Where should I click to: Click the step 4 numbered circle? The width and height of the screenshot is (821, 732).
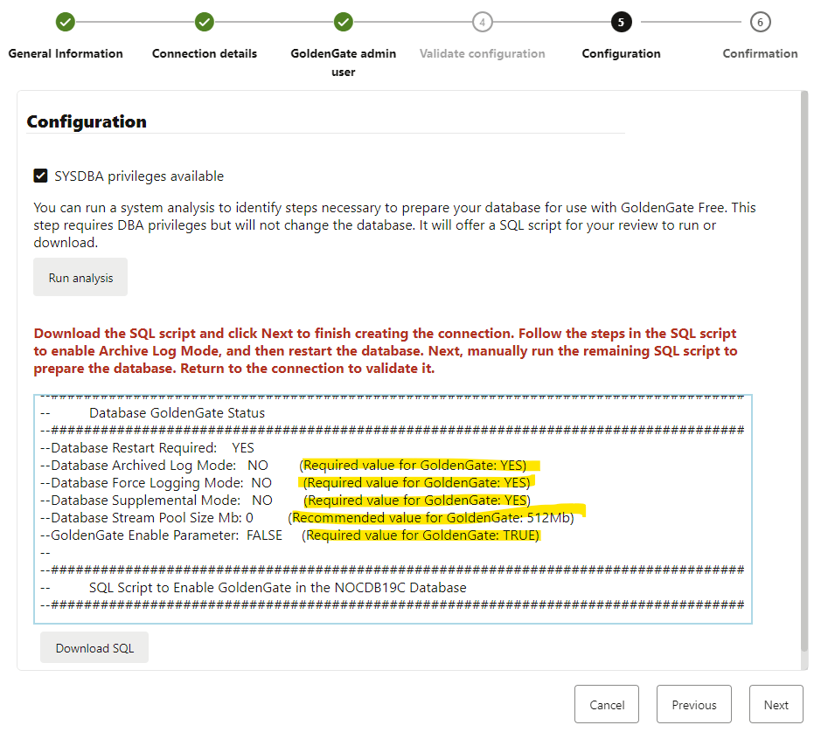[x=482, y=22]
